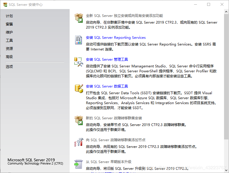Click the new standalone SQL Server installation box icon
Viewport: 229px width, 173px height.
79,18
